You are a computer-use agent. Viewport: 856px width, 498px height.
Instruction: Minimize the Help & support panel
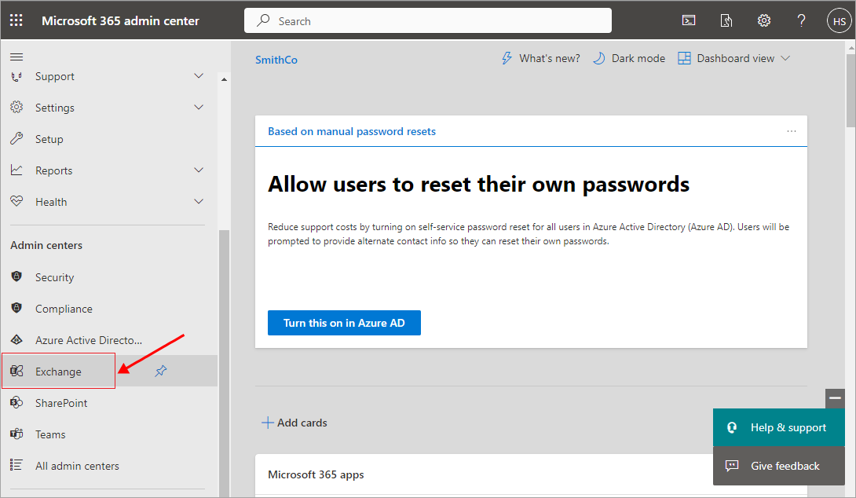click(835, 398)
